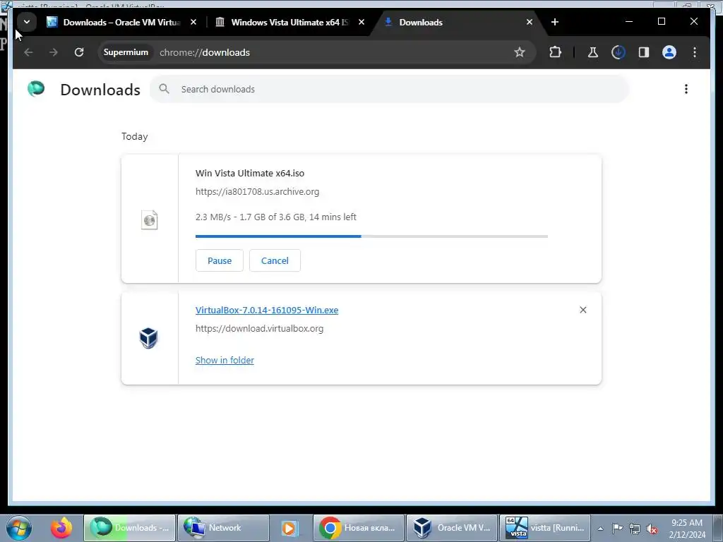Open the Downloads page more actions menu
The width and height of the screenshot is (723, 542).
(x=686, y=89)
